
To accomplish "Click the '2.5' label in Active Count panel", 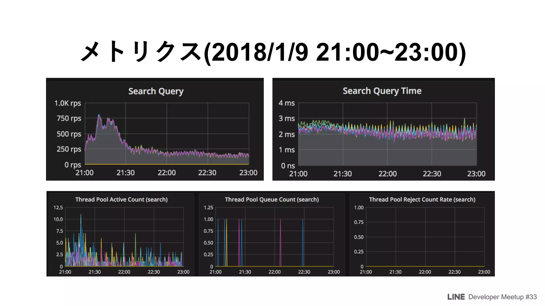I will (60, 254).
